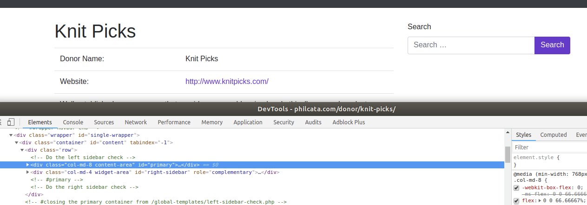Click the 'Knit Picks' page heading

[95, 31]
